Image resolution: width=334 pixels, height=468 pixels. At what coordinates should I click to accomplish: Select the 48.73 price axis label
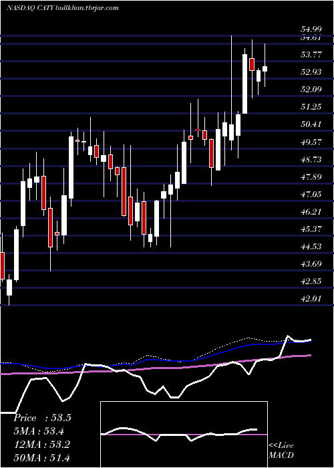click(311, 159)
